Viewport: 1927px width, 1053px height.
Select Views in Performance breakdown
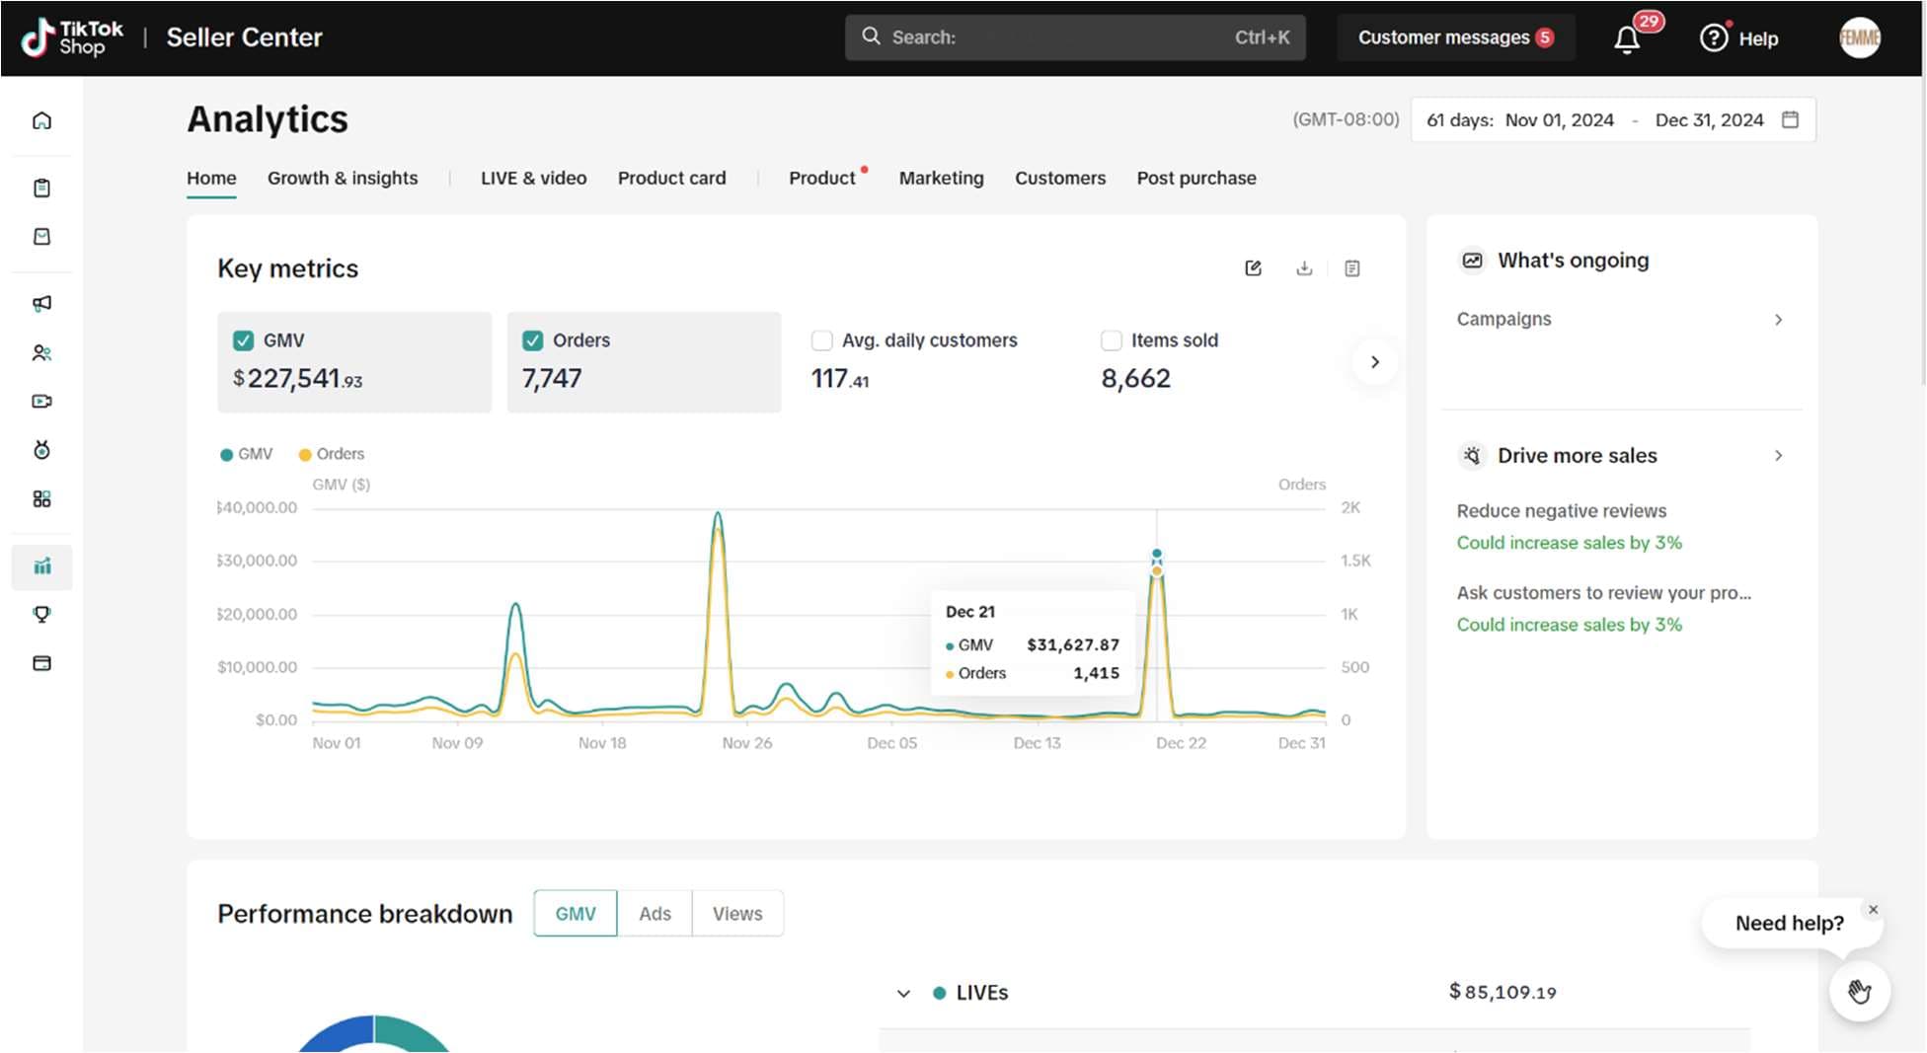click(x=737, y=914)
